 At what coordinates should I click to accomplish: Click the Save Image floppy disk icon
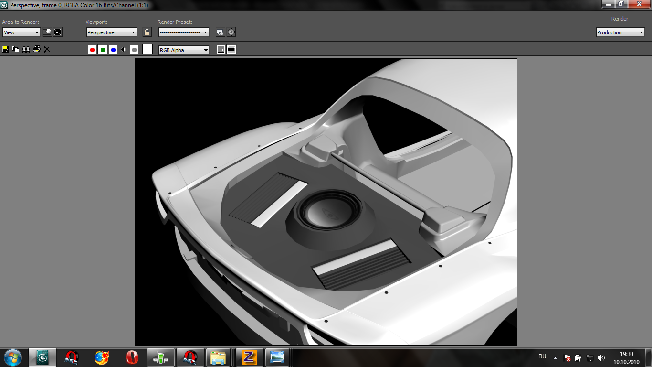coord(5,49)
